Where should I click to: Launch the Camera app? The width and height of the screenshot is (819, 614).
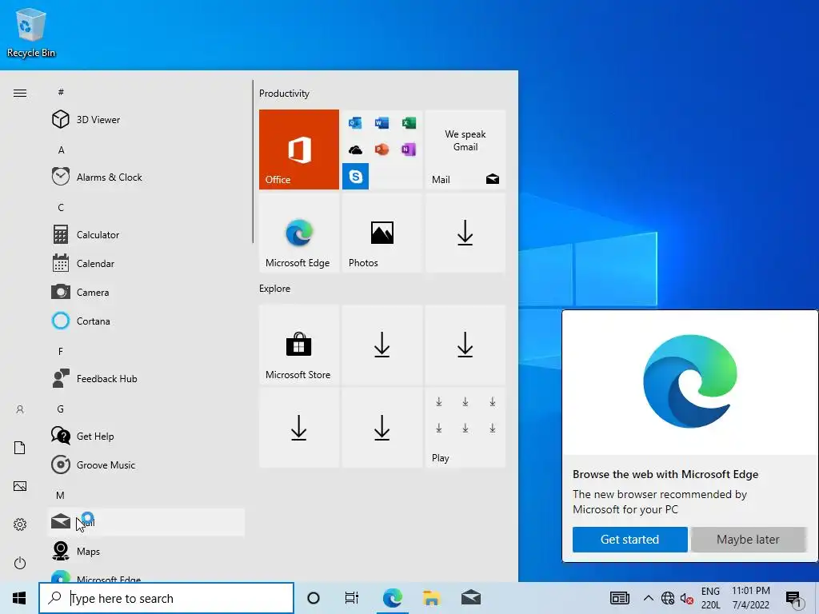[146, 292]
